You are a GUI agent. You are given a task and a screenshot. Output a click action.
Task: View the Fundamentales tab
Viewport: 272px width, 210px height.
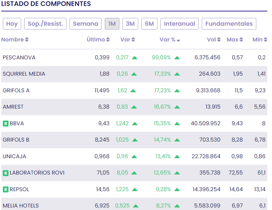pyautogui.click(x=229, y=24)
